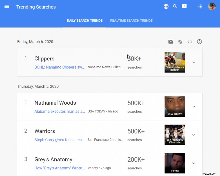View the USA TODAY news thumbnail
Image resolution: width=220 pixels, height=176 pixels.
coord(175,106)
